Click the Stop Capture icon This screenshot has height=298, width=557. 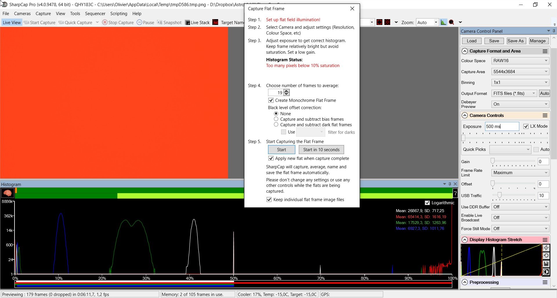105,22
